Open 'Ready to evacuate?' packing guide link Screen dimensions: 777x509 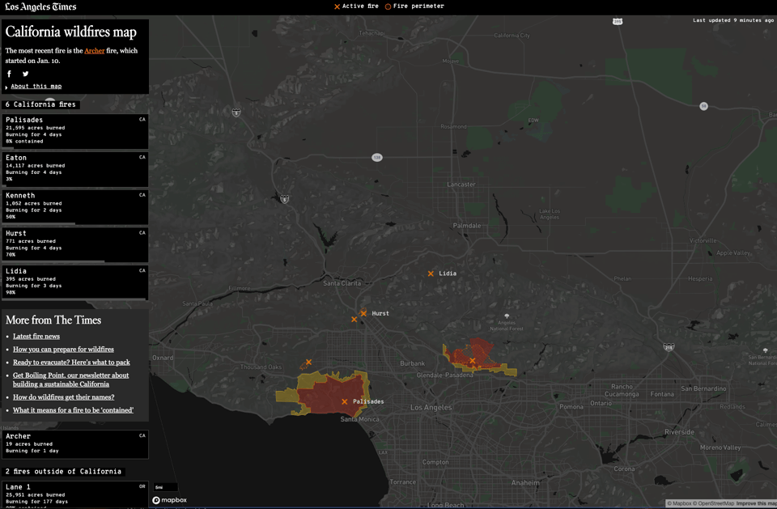(x=71, y=363)
